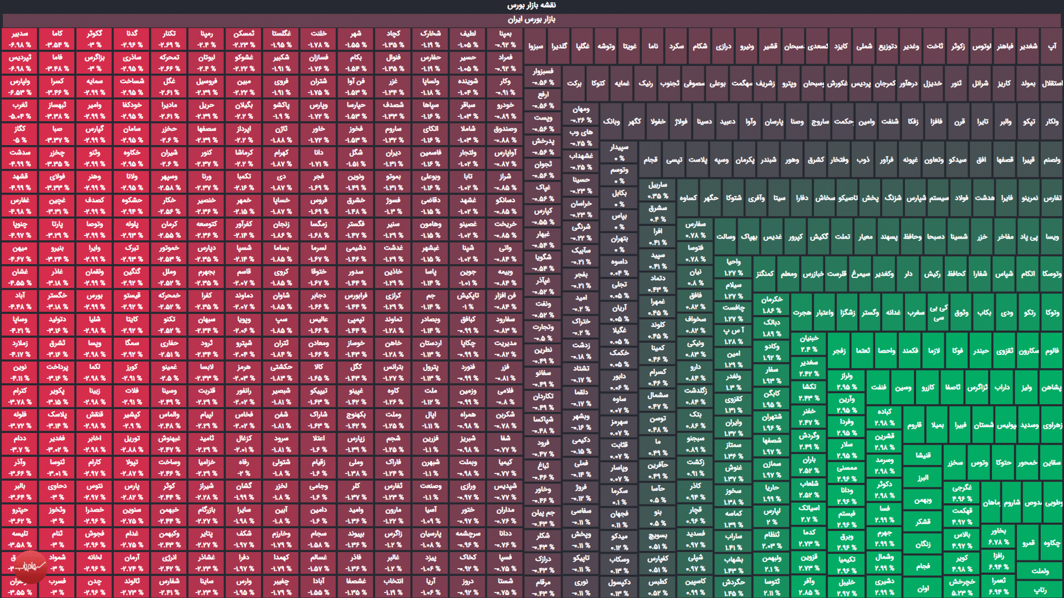1064x598 pixels.
Task: Click the وتوشه stock tile
Action: [x=606, y=46]
